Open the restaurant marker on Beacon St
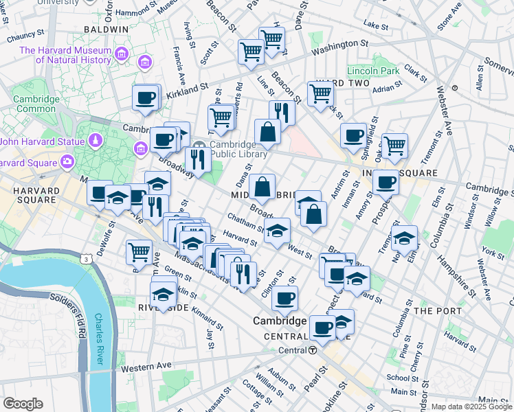Viewport: 514px width, 412px height. pos(282,112)
